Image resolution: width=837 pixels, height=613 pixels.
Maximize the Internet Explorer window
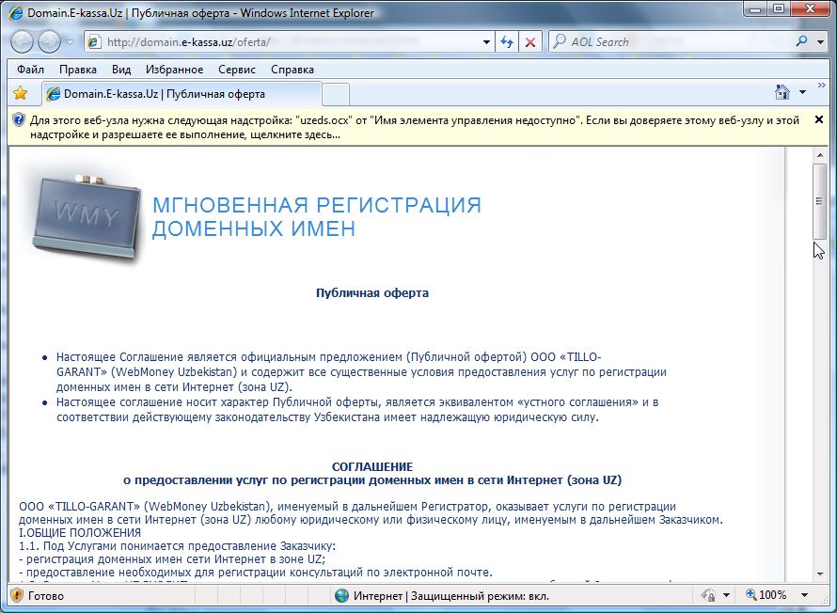779,9
